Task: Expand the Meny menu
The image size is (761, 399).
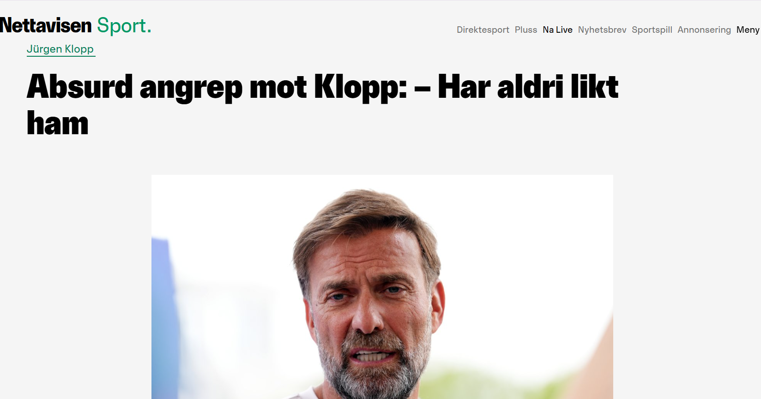Action: click(748, 30)
